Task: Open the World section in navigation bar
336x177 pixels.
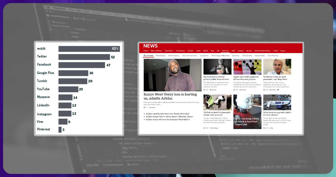Action: pos(206,51)
